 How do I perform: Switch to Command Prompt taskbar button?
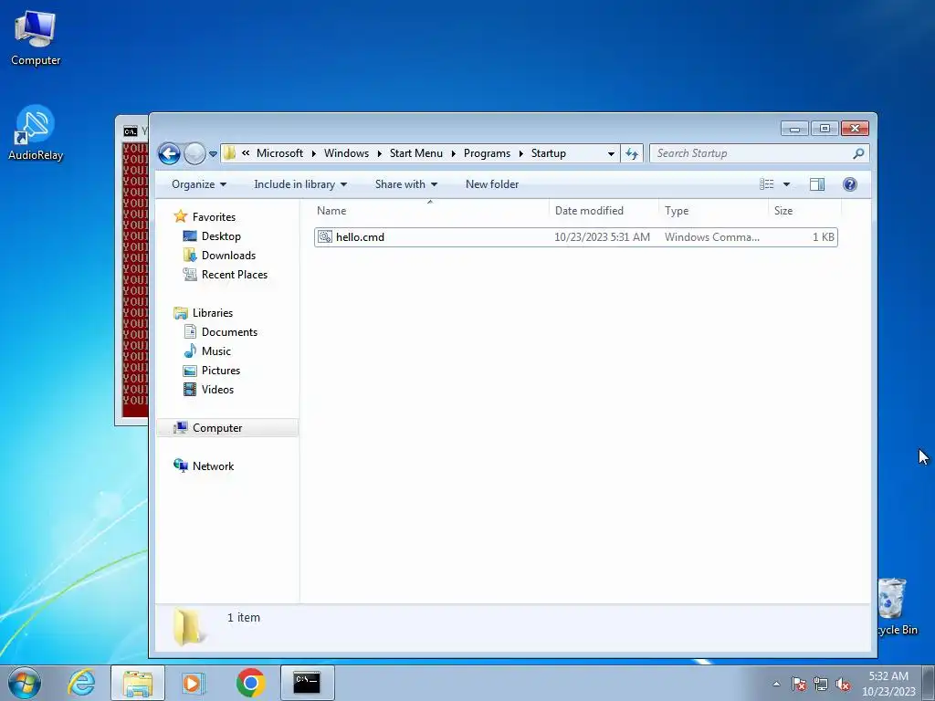click(307, 683)
